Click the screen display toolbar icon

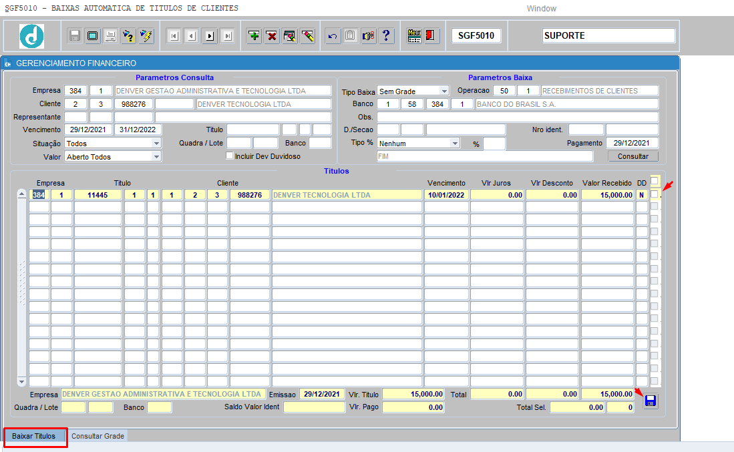coord(93,35)
